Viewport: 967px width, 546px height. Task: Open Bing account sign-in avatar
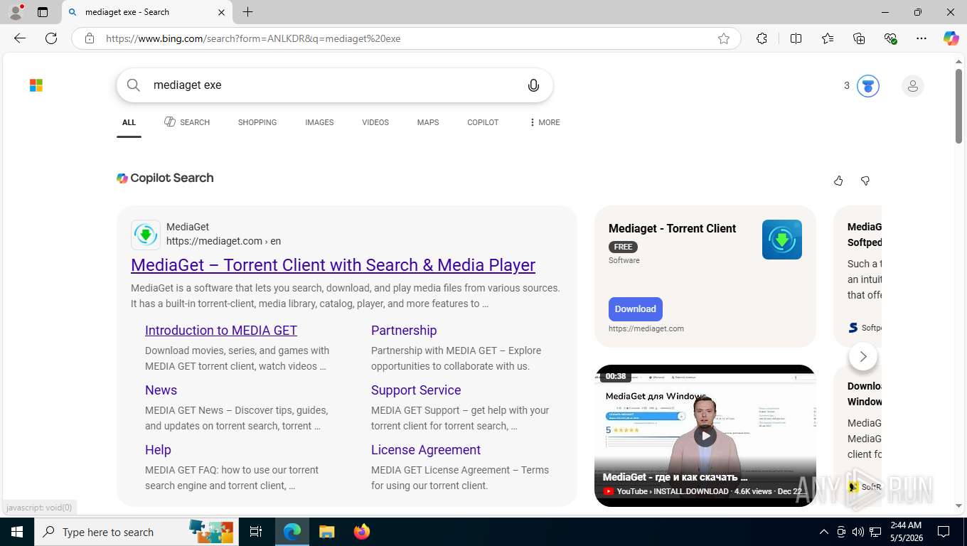(x=913, y=86)
